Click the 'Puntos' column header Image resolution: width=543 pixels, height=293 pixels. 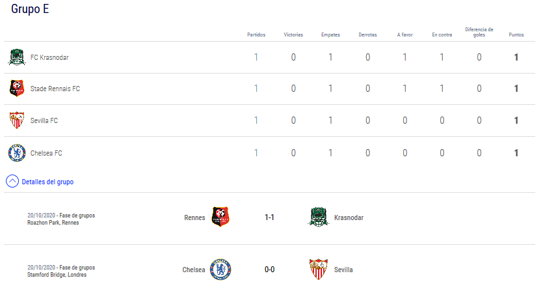click(x=516, y=35)
